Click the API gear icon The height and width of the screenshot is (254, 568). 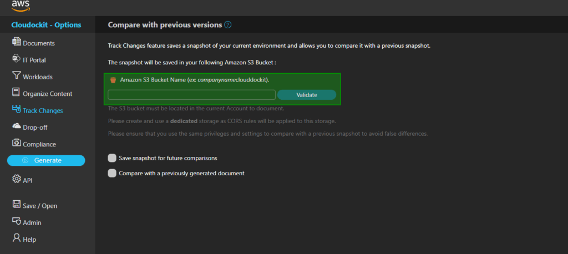click(17, 180)
